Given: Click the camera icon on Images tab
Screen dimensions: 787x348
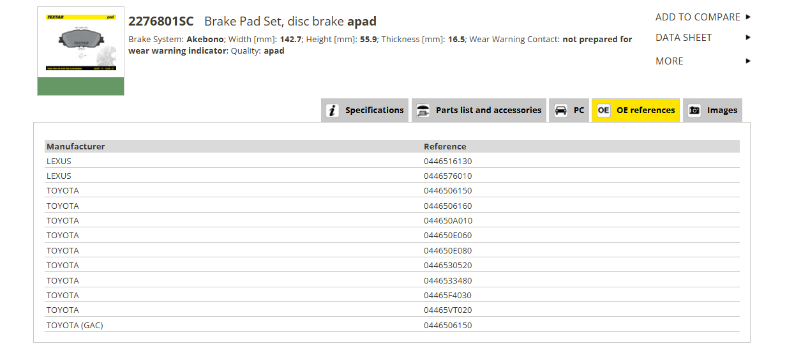Looking at the screenshot, I should tap(694, 110).
